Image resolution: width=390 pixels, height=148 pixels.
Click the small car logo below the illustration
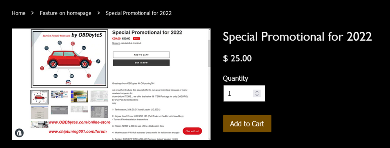[x=68, y=82]
